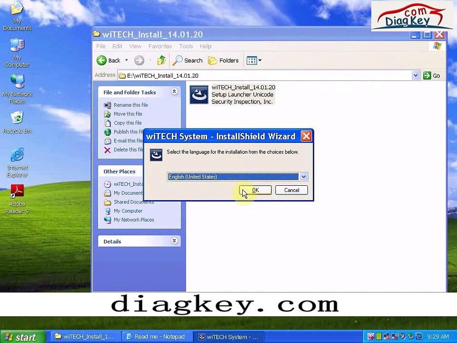Click Cancel in InstallShield Wizard dialog
The height and width of the screenshot is (343, 457).
(x=291, y=190)
